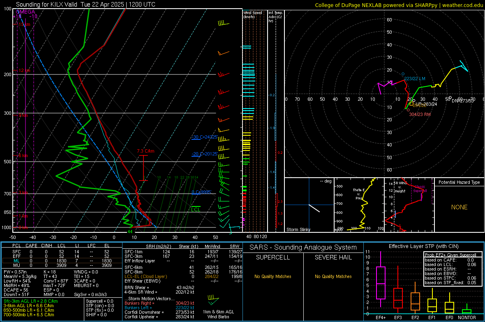Click the -30 C=24225' height label
Viewport: 485px width, 322px height.
coord(204,137)
